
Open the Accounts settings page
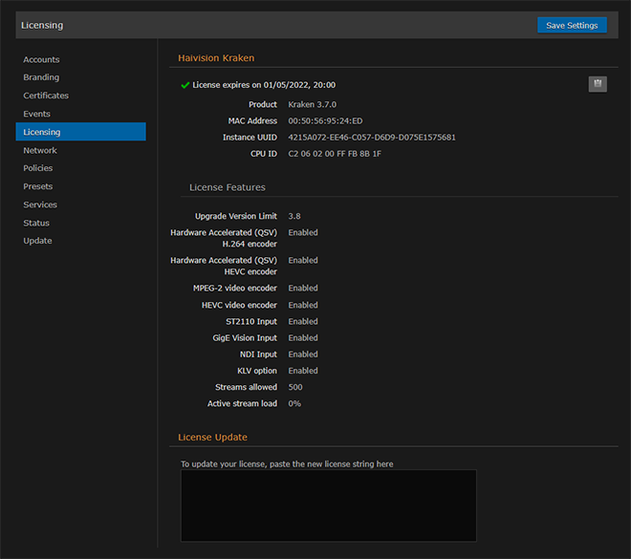(41, 60)
